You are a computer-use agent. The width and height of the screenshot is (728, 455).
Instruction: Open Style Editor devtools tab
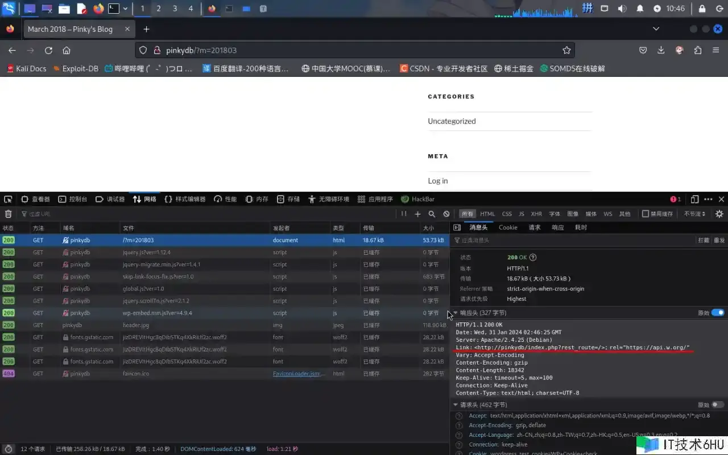[x=185, y=199]
